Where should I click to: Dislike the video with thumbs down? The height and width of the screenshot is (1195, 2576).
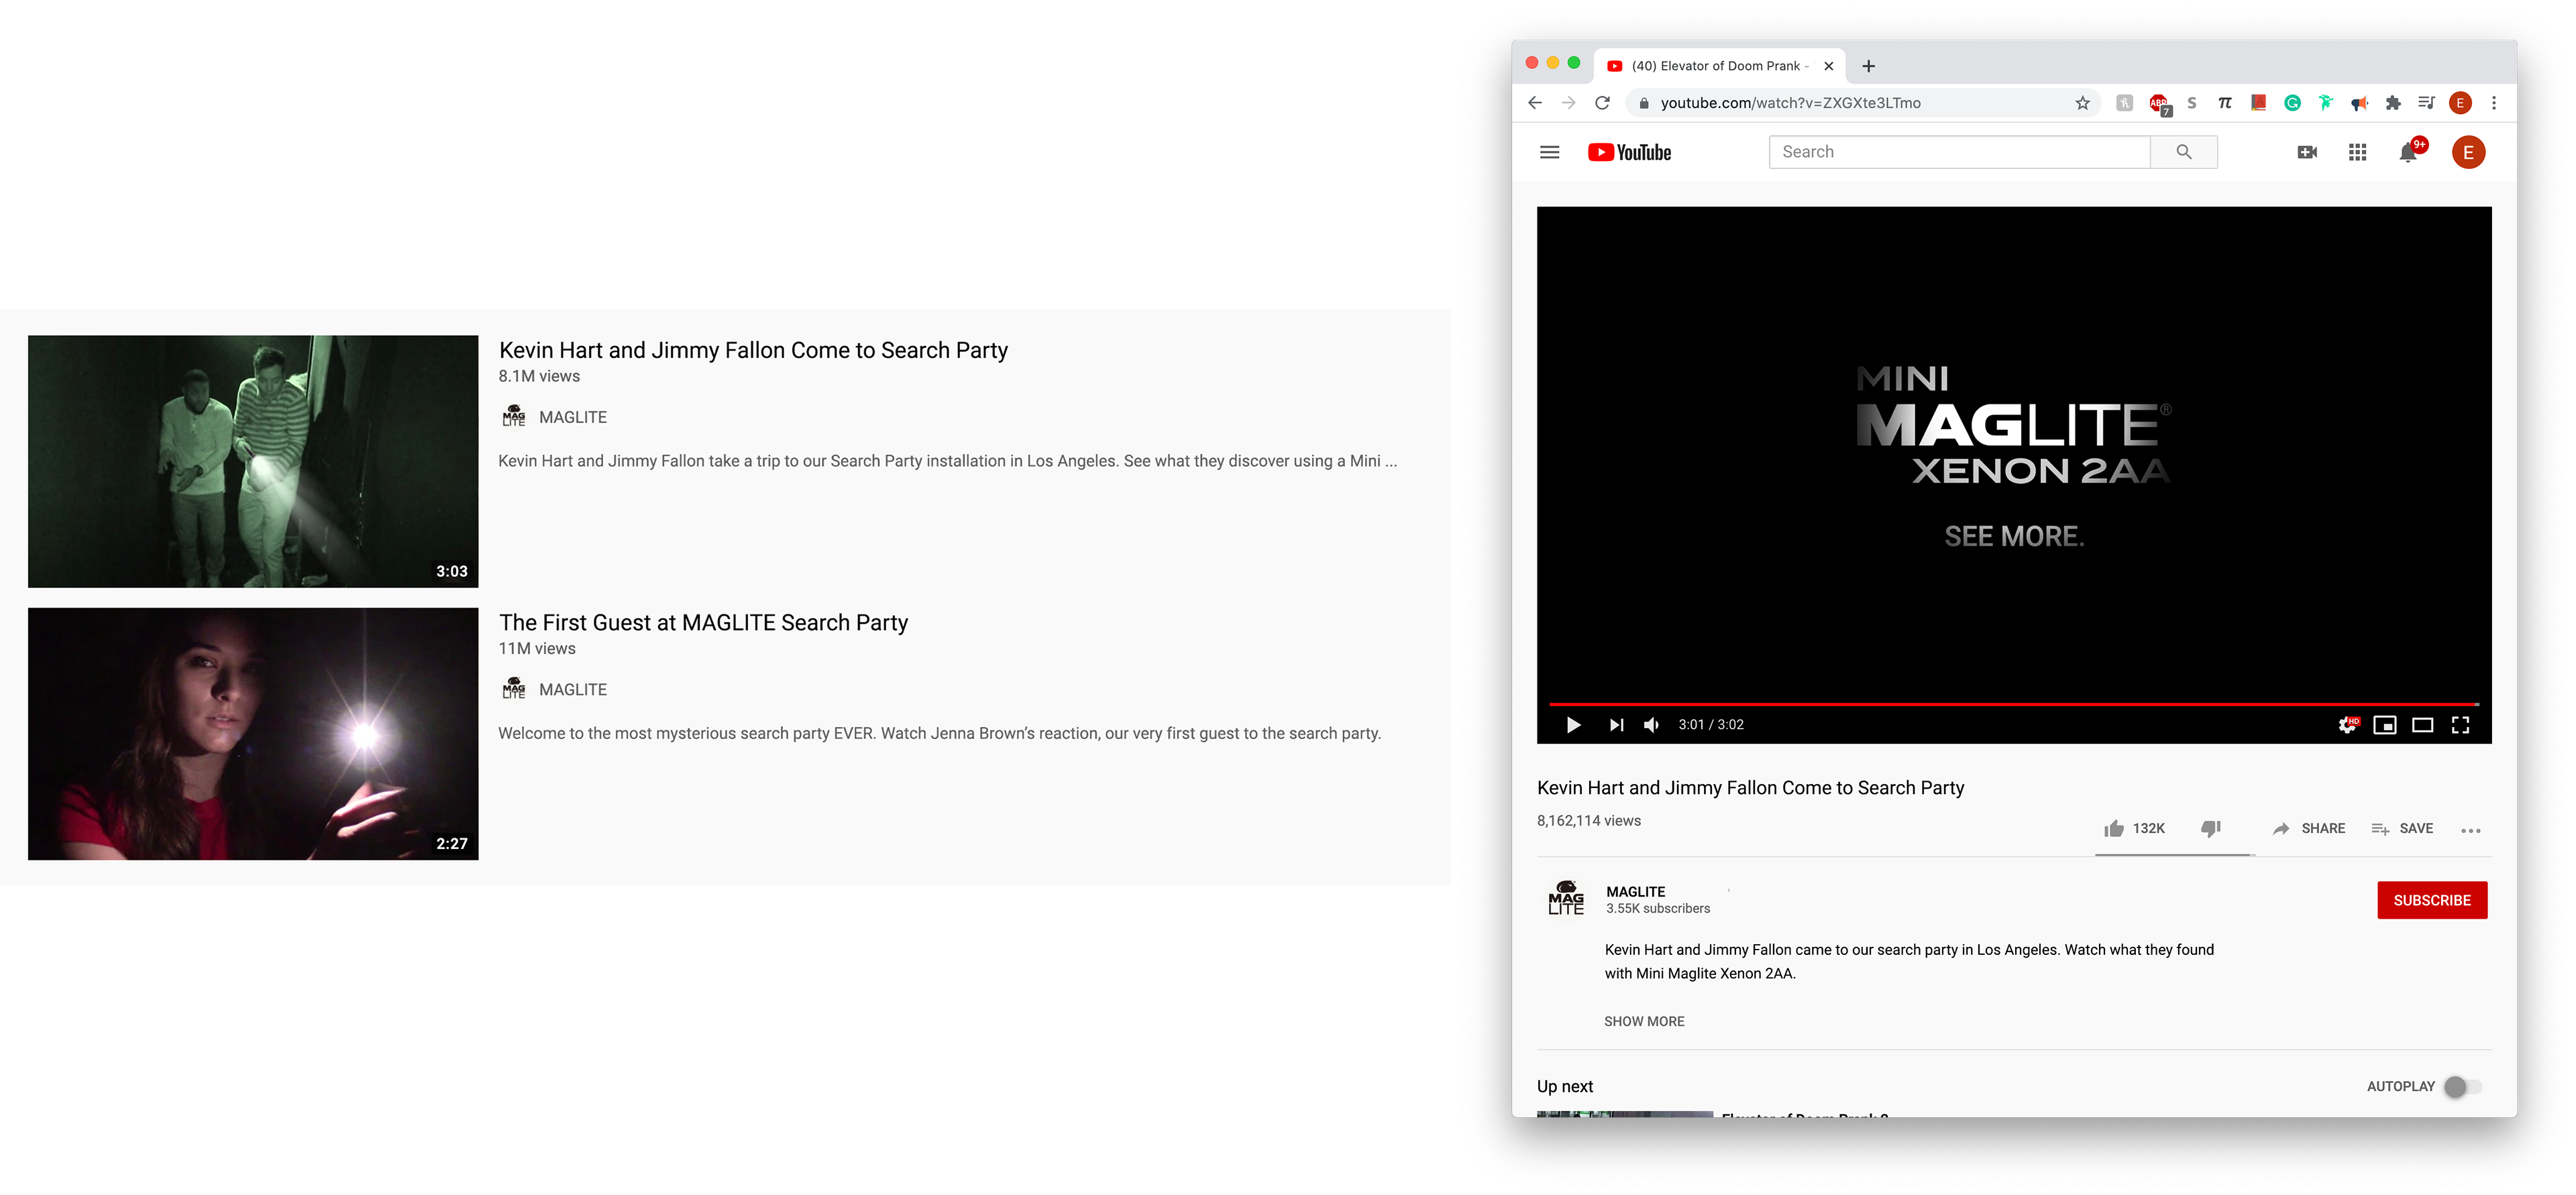coord(2211,829)
